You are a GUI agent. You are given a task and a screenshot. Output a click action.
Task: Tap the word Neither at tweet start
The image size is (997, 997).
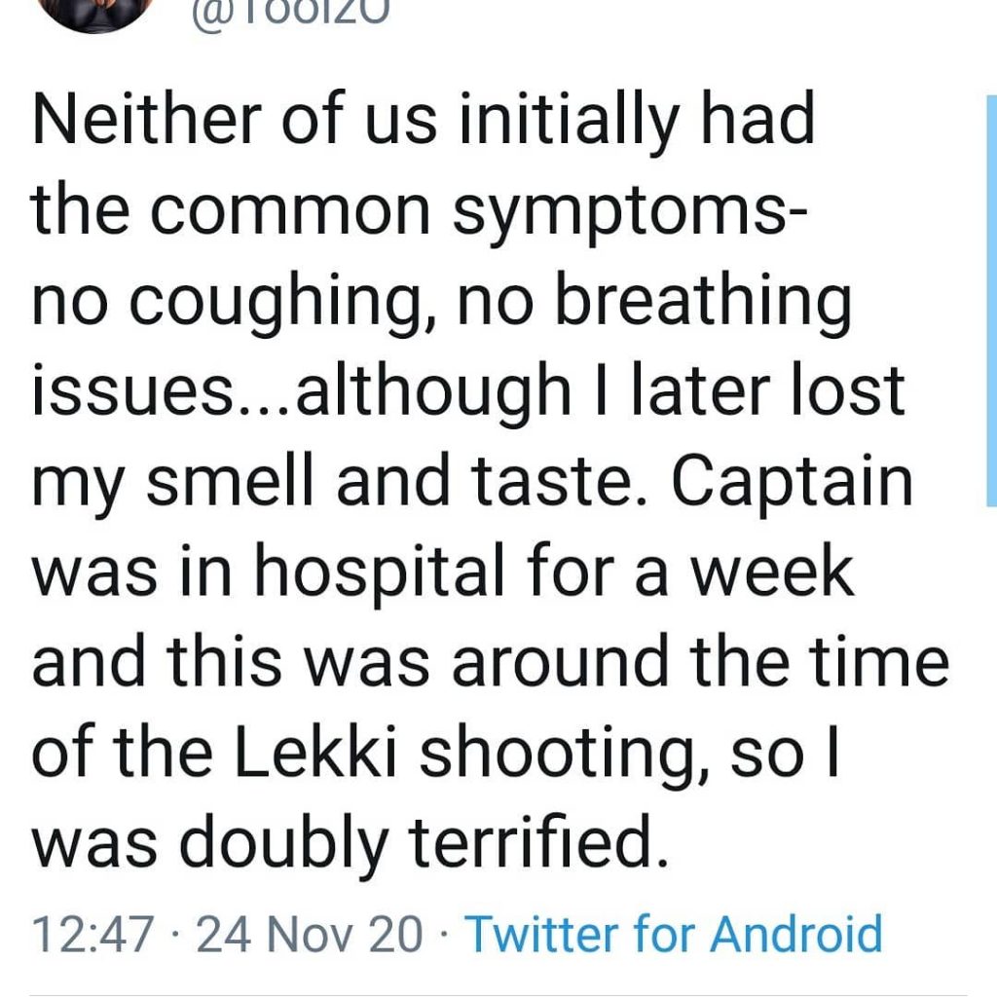click(147, 118)
